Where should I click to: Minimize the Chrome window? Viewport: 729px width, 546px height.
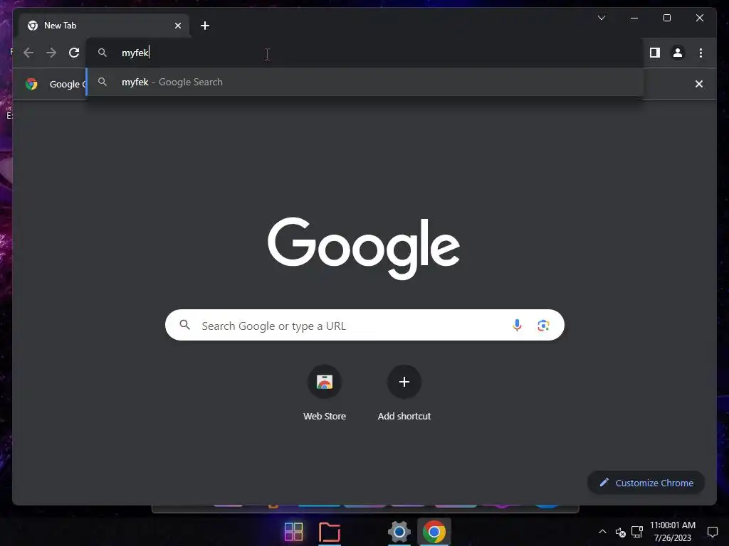click(634, 18)
